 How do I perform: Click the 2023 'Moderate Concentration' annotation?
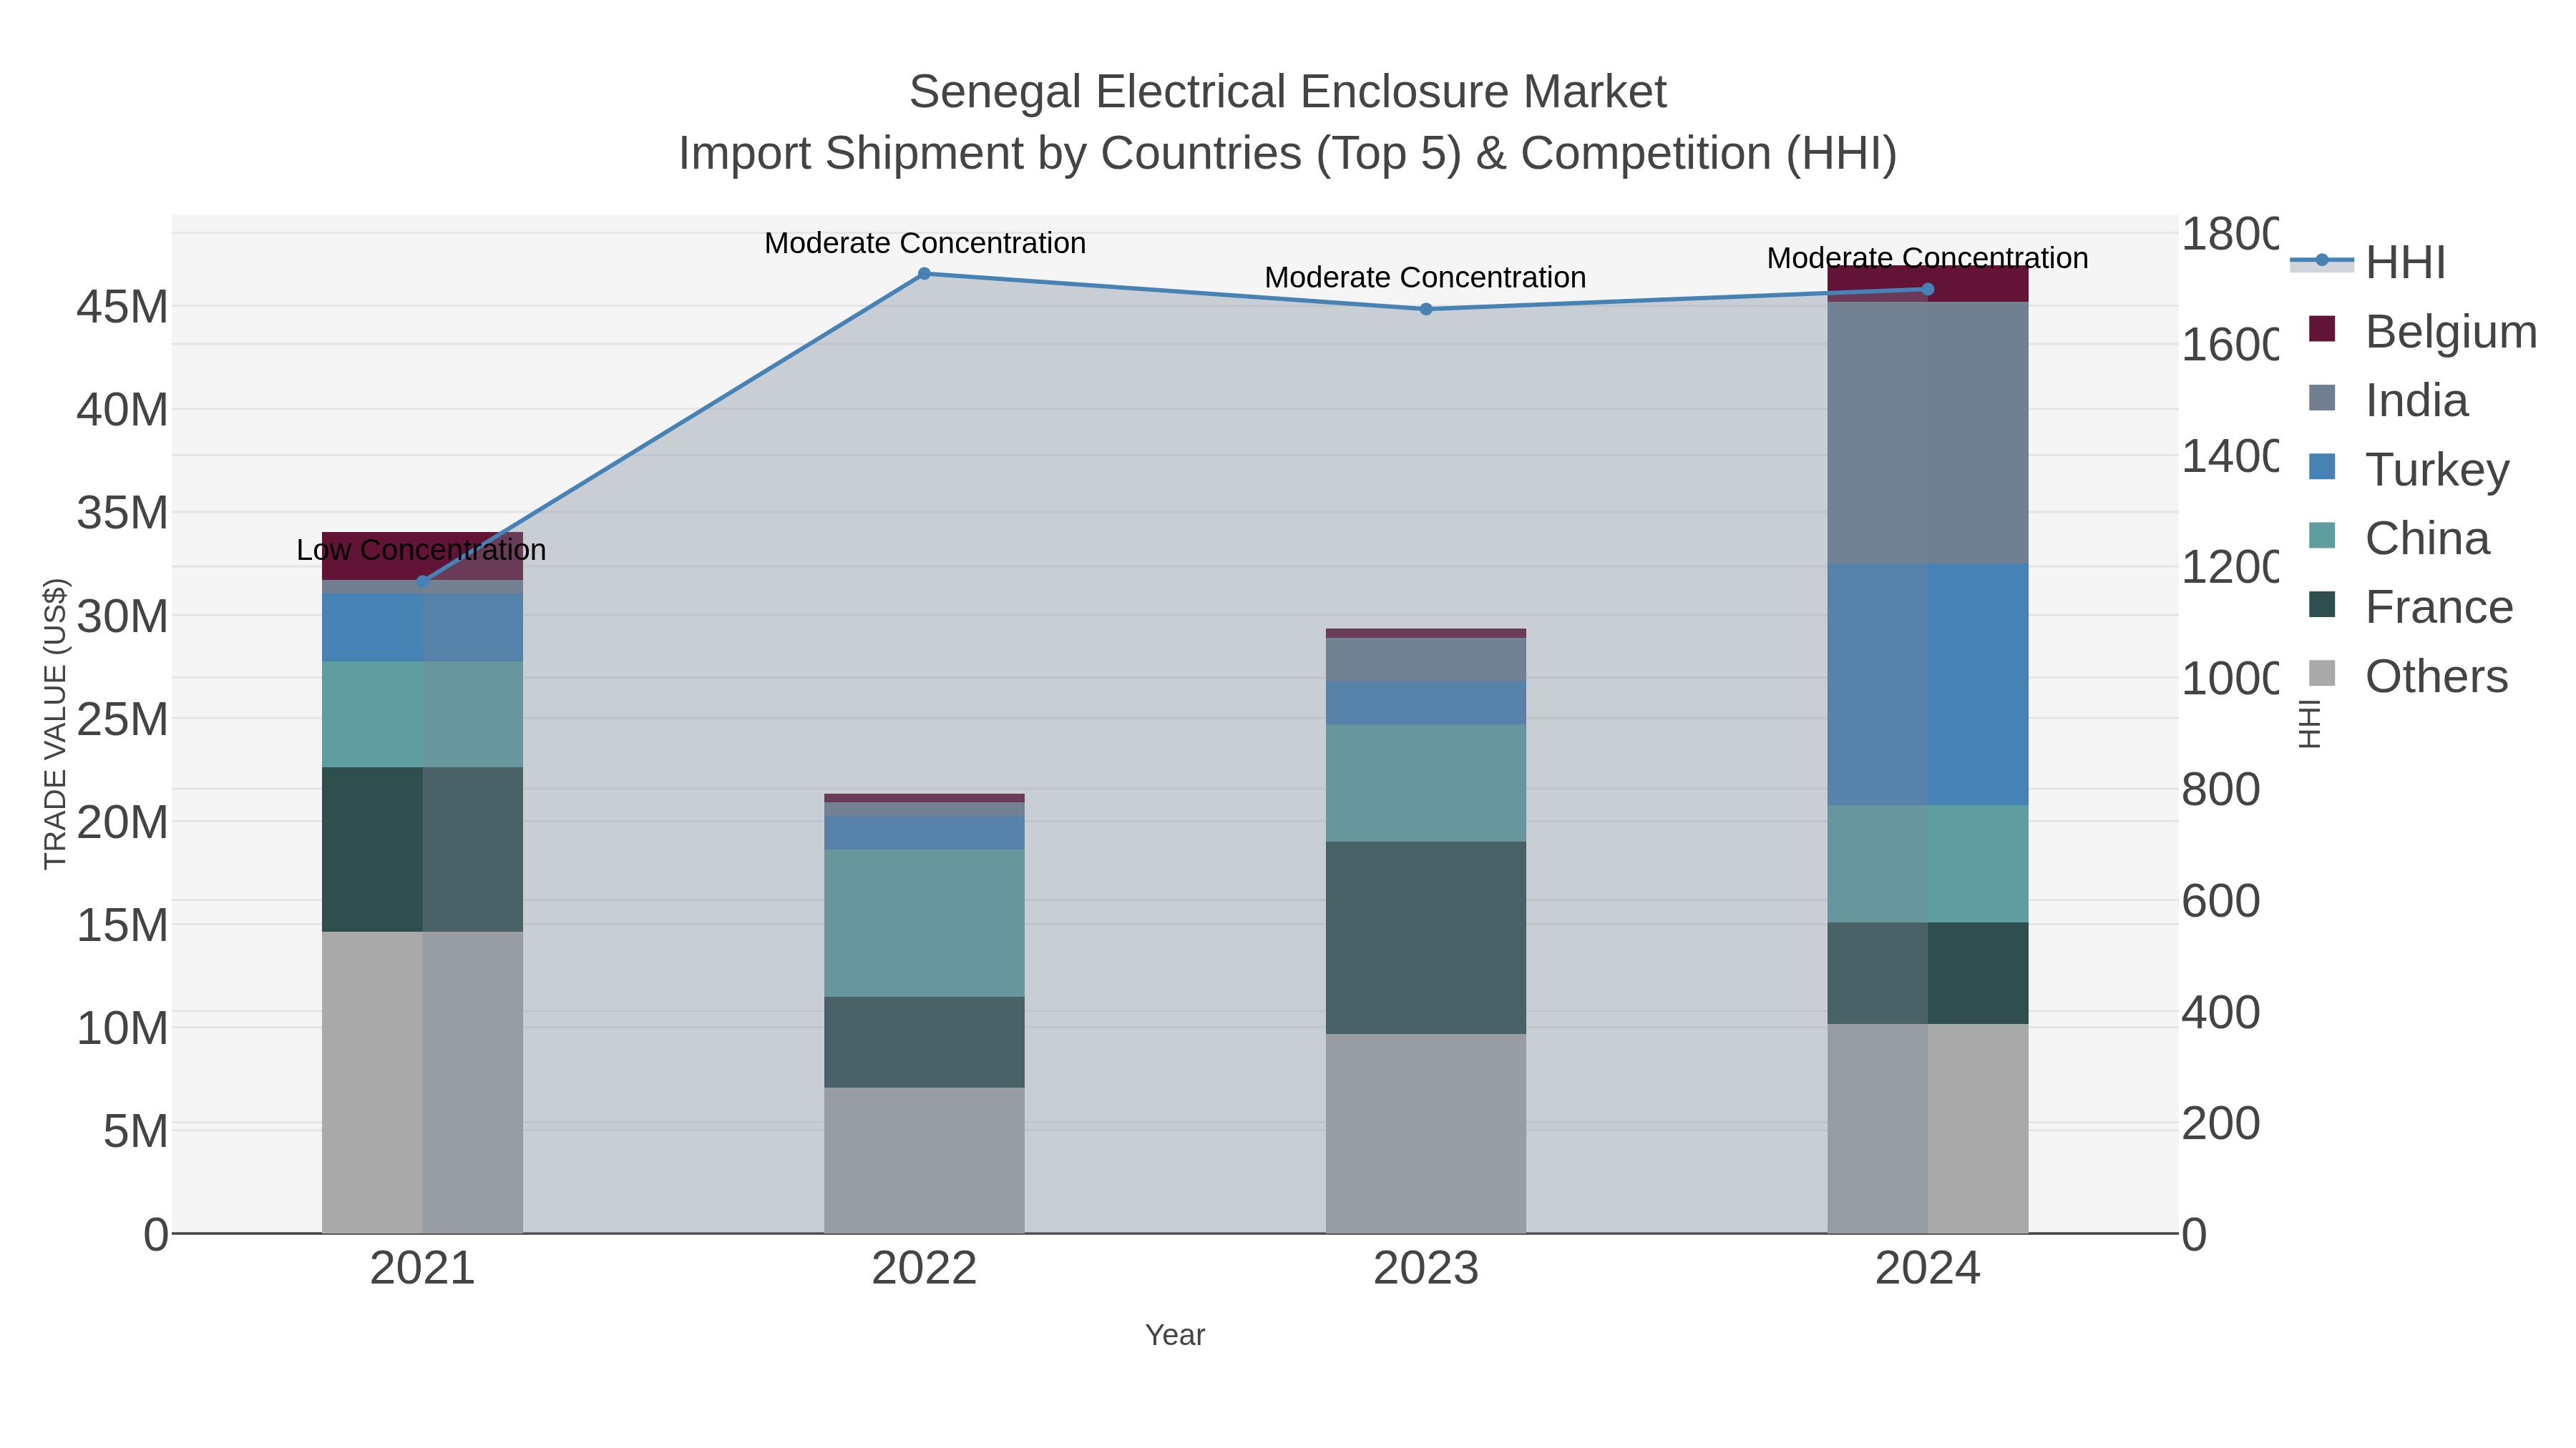point(1425,277)
